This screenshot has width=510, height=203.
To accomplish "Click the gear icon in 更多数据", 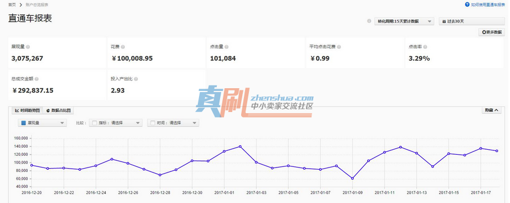I will click(x=484, y=32).
